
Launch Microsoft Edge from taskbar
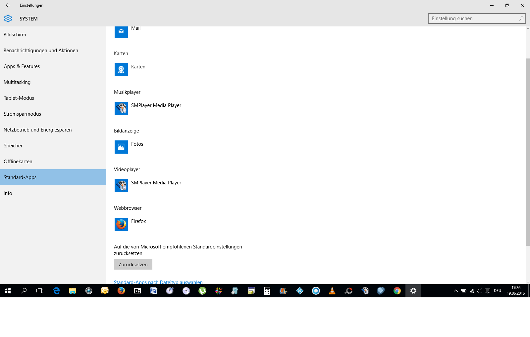coord(56,291)
